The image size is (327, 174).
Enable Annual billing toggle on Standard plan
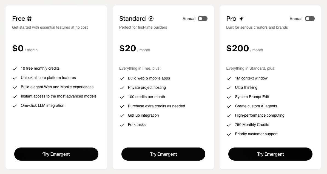pyautogui.click(x=203, y=19)
